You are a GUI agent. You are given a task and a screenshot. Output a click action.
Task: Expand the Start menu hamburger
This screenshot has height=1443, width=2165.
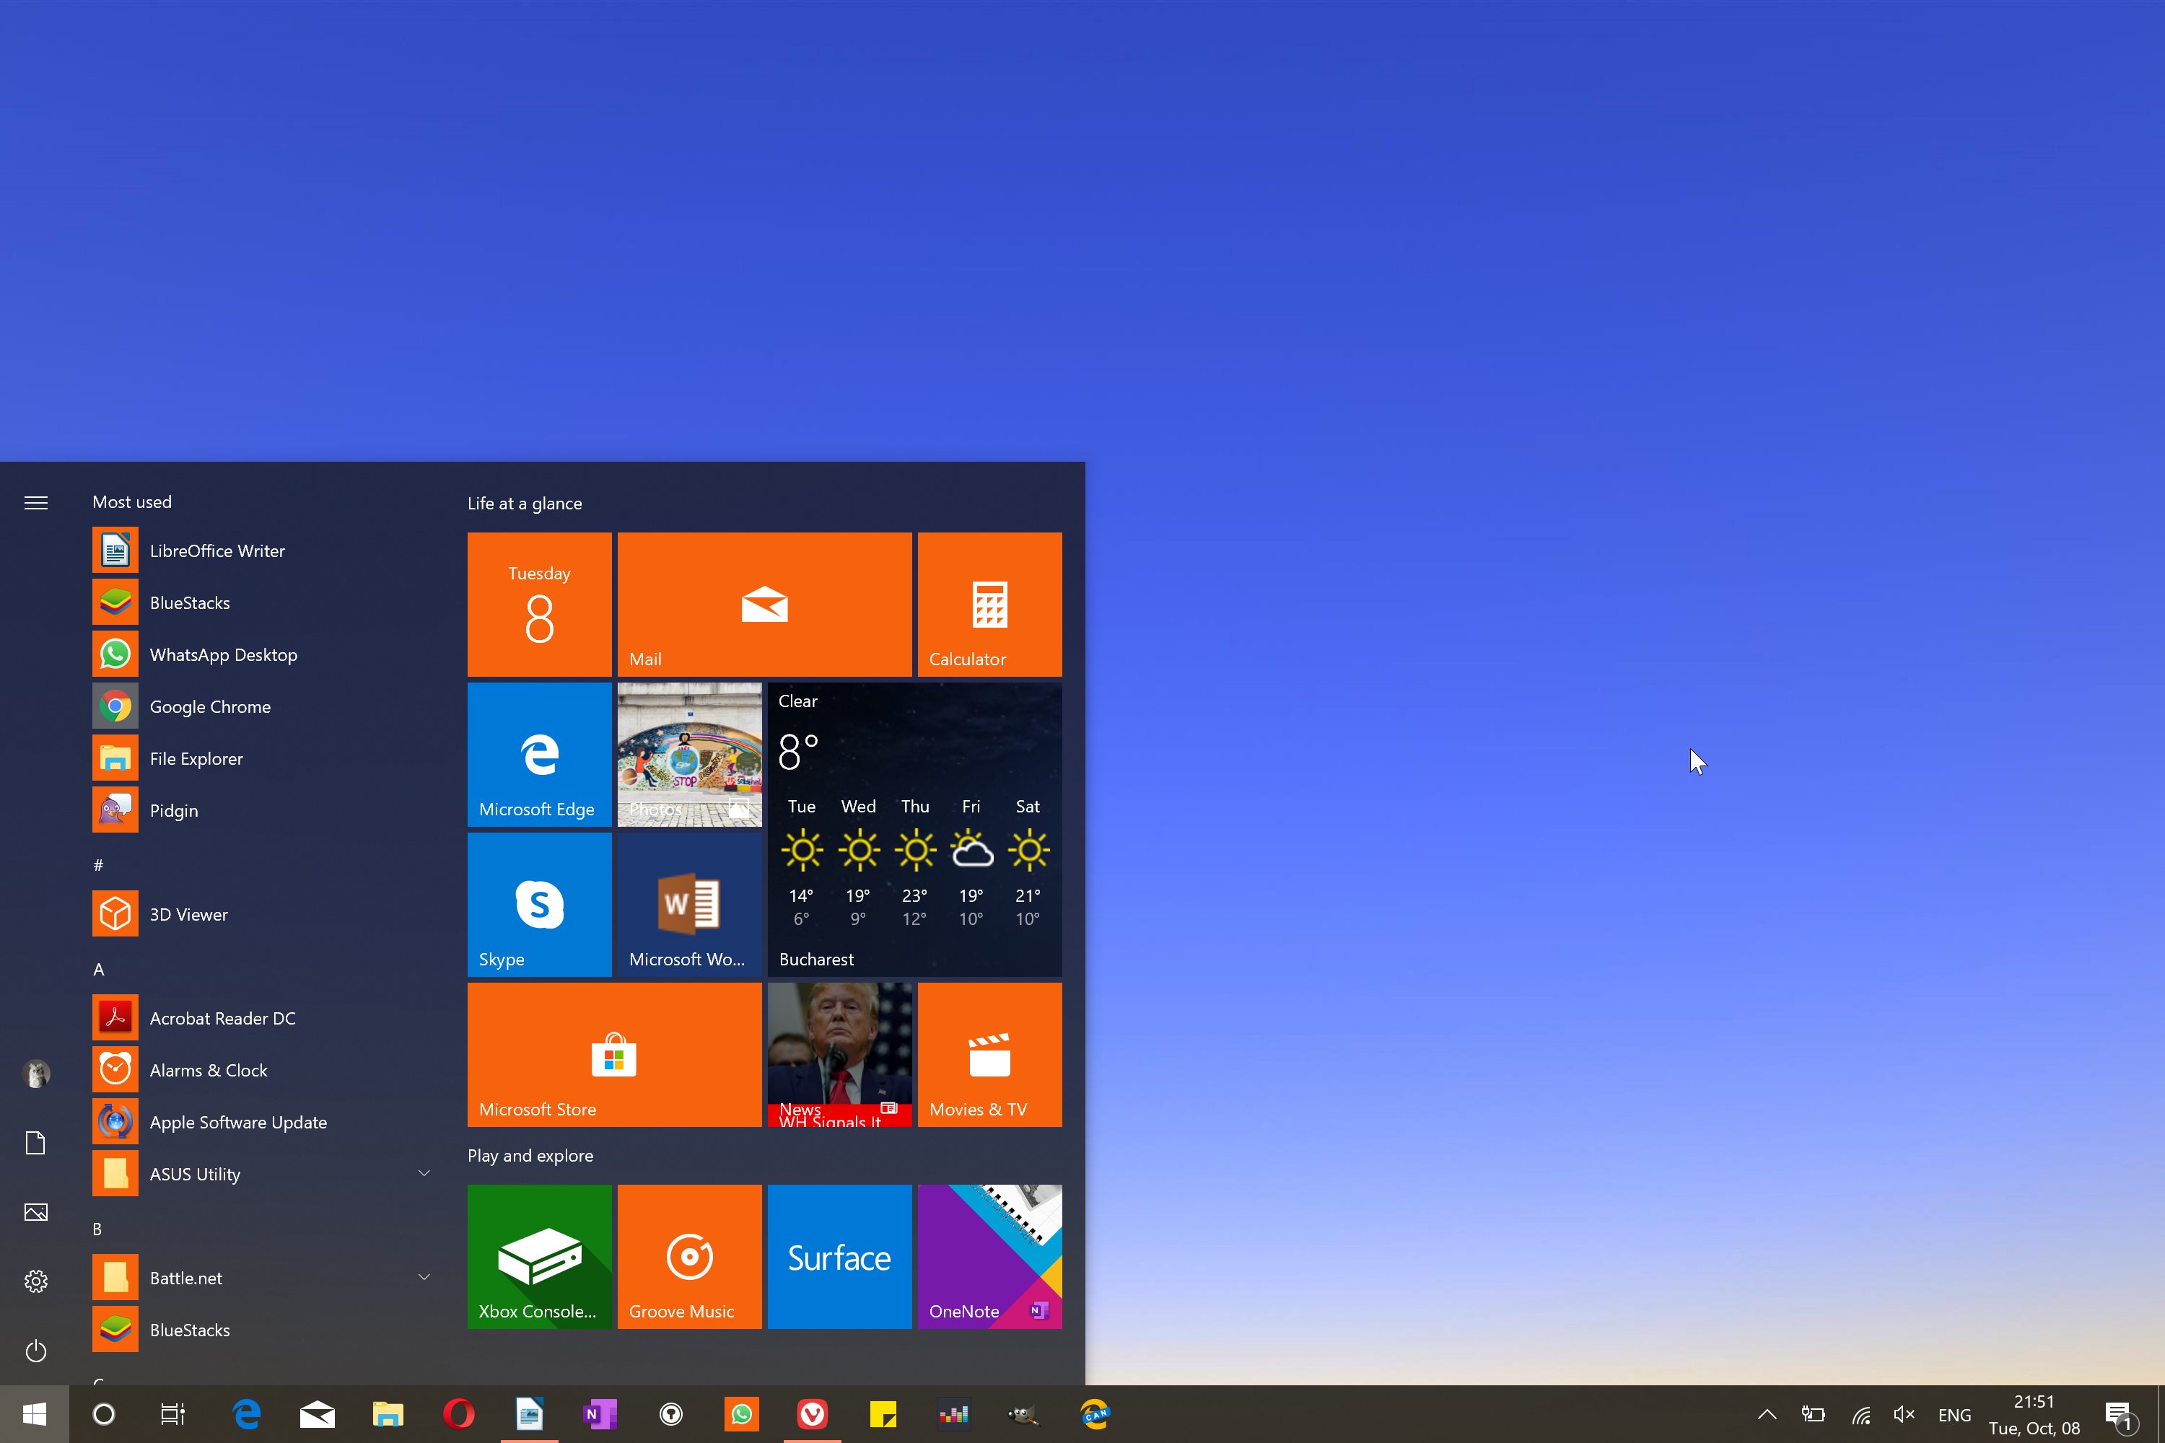pyautogui.click(x=36, y=502)
